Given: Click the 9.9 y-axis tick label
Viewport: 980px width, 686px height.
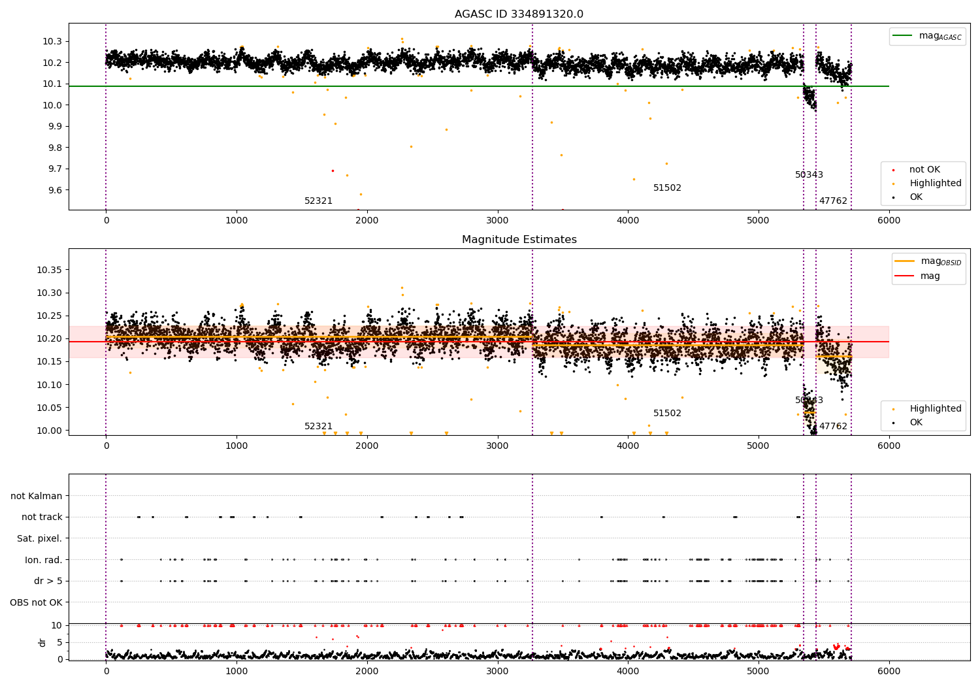Looking at the screenshot, I should click(54, 127).
